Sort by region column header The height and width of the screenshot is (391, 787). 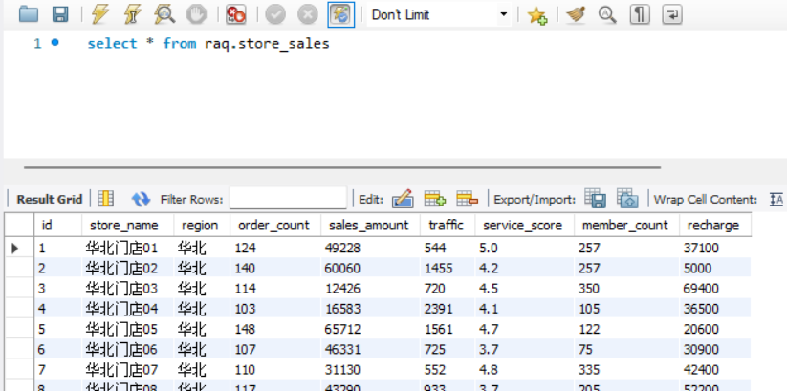(x=202, y=226)
